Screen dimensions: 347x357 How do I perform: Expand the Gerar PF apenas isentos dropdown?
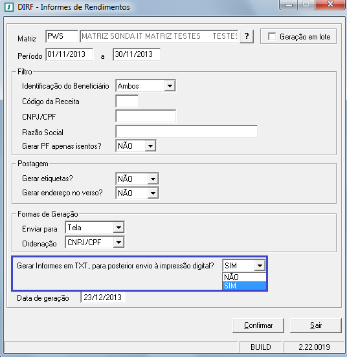click(150, 146)
